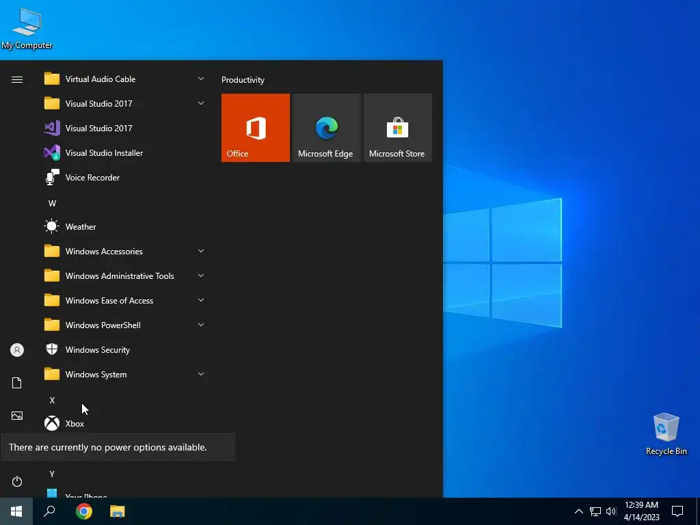This screenshot has width=700, height=525.
Task: Launch the Xbox app
Action: pyautogui.click(x=125, y=423)
